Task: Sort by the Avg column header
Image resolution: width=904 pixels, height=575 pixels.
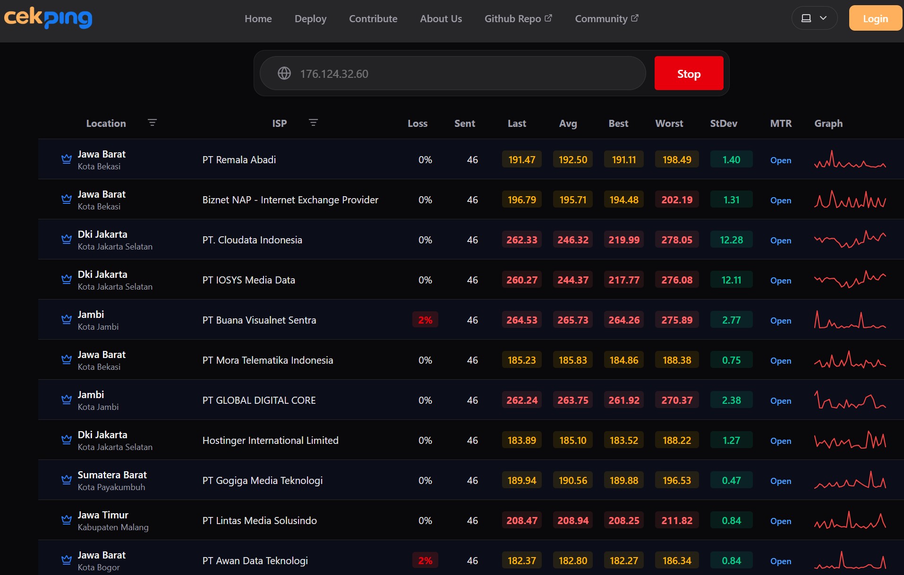Action: tap(568, 123)
